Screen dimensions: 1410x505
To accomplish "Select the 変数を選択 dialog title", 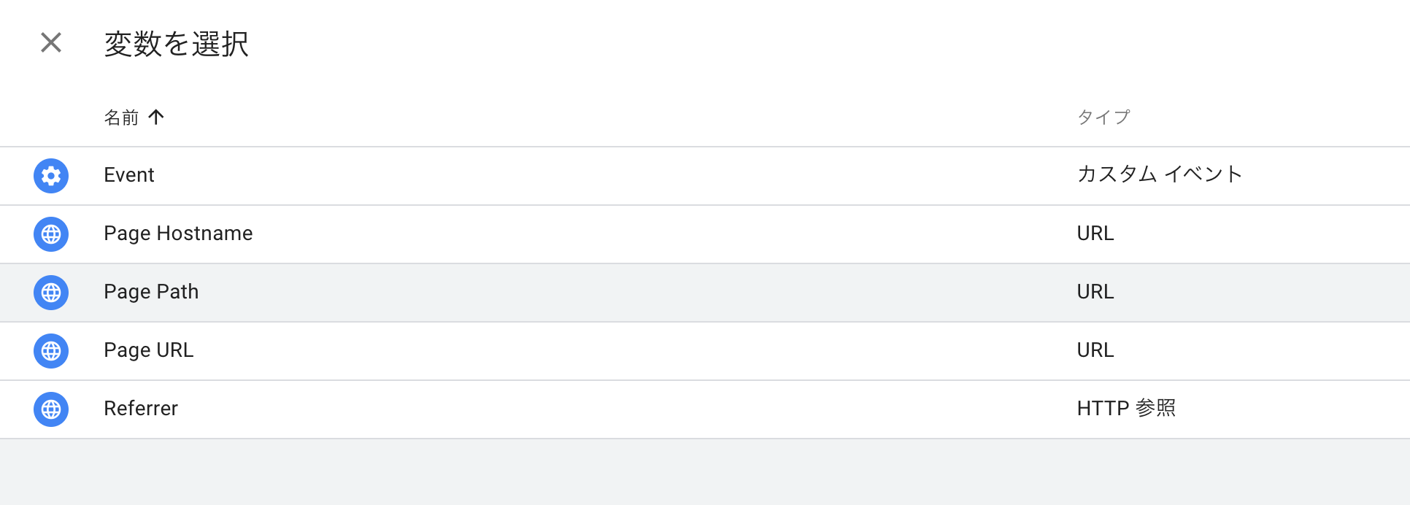I will (x=175, y=44).
